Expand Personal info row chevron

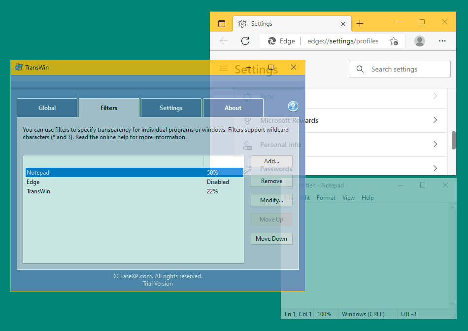(435, 144)
